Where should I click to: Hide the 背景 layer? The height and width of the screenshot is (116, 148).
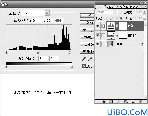[x=98, y=44]
